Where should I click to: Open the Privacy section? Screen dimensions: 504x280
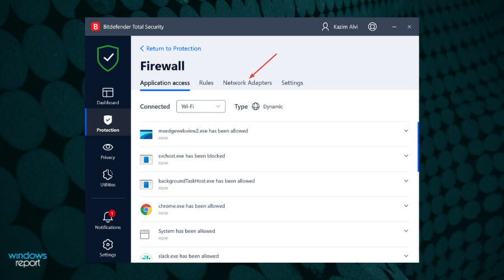pyautogui.click(x=108, y=151)
